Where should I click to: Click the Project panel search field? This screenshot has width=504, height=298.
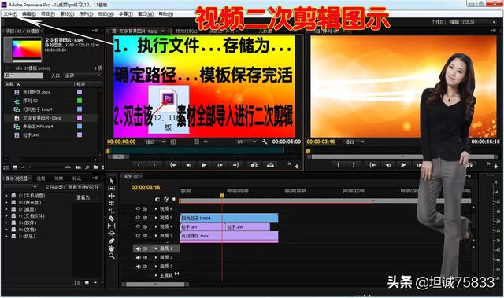(x=24, y=75)
